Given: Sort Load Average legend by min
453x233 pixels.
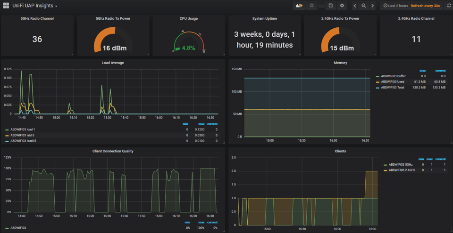Looking at the screenshot, I should pos(185,124).
